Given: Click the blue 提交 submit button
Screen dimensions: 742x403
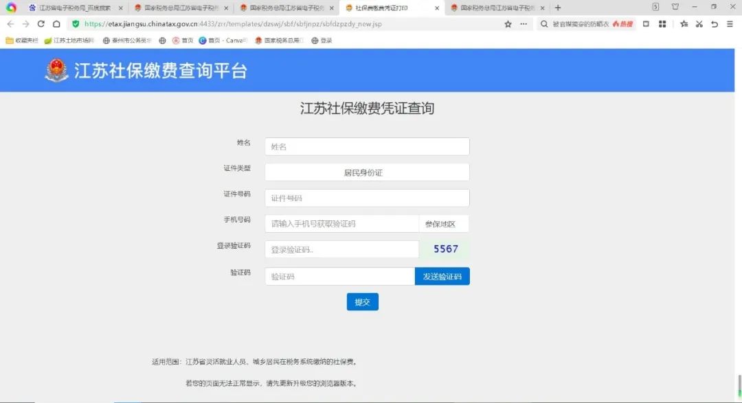Looking at the screenshot, I should [x=362, y=302].
